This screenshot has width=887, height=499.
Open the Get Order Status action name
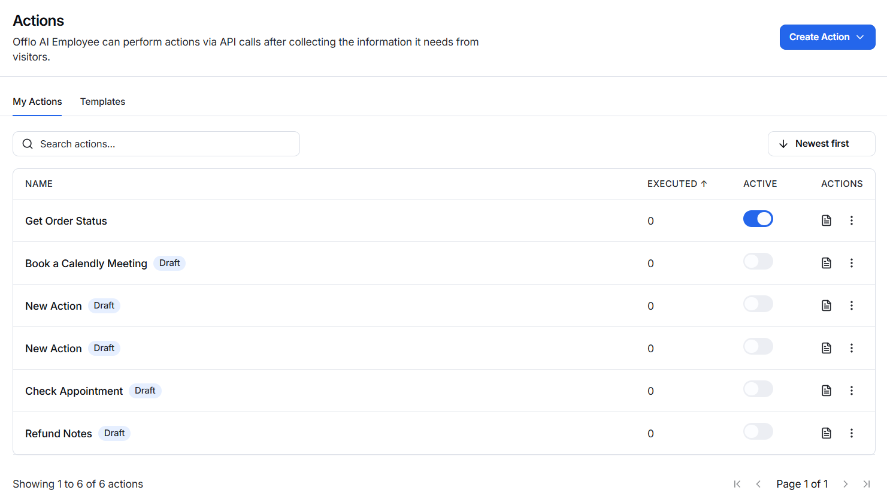tap(66, 221)
